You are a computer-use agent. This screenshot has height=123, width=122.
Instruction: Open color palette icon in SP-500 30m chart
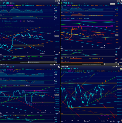tap(121, 69)
